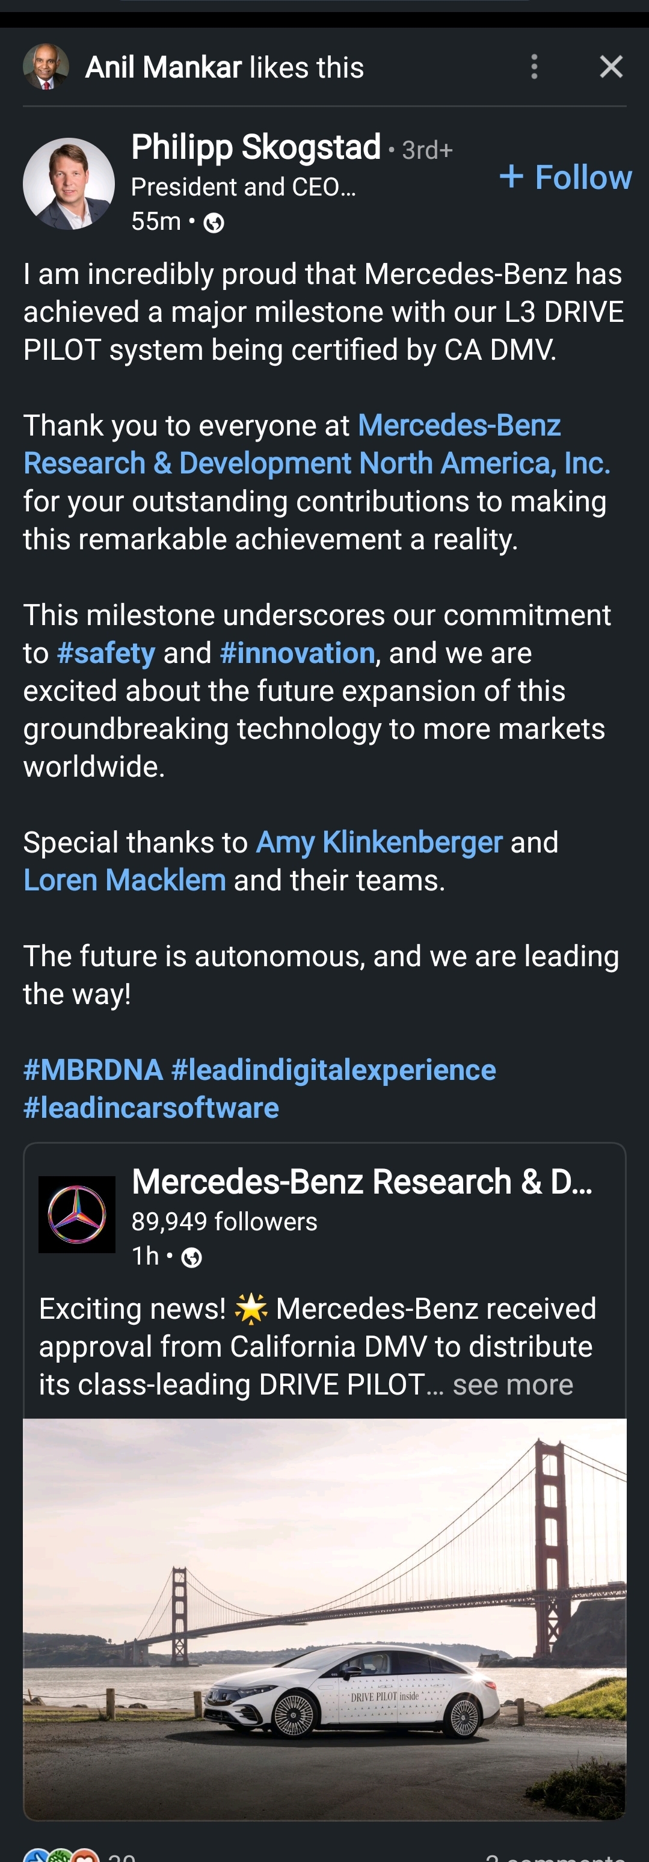Tap the #MBRDNA hashtag
649x1862 pixels.
point(93,1070)
